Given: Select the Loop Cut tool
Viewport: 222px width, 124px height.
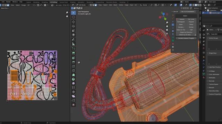Looking at the screenshot, I should [x=73, y=66].
